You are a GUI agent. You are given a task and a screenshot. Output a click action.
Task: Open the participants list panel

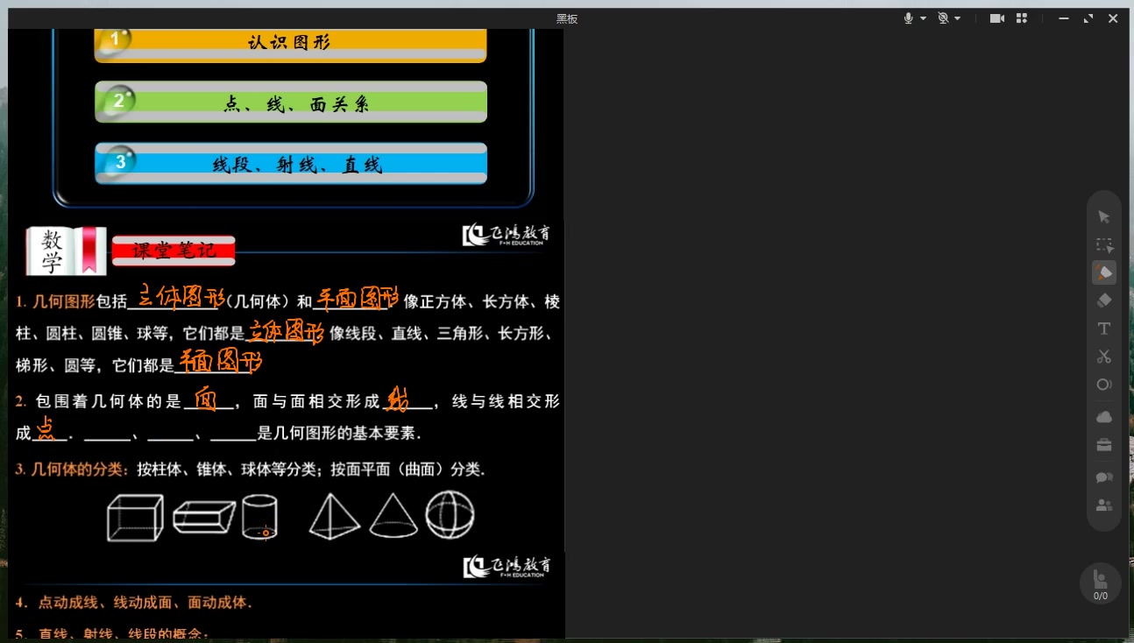[x=1104, y=505]
